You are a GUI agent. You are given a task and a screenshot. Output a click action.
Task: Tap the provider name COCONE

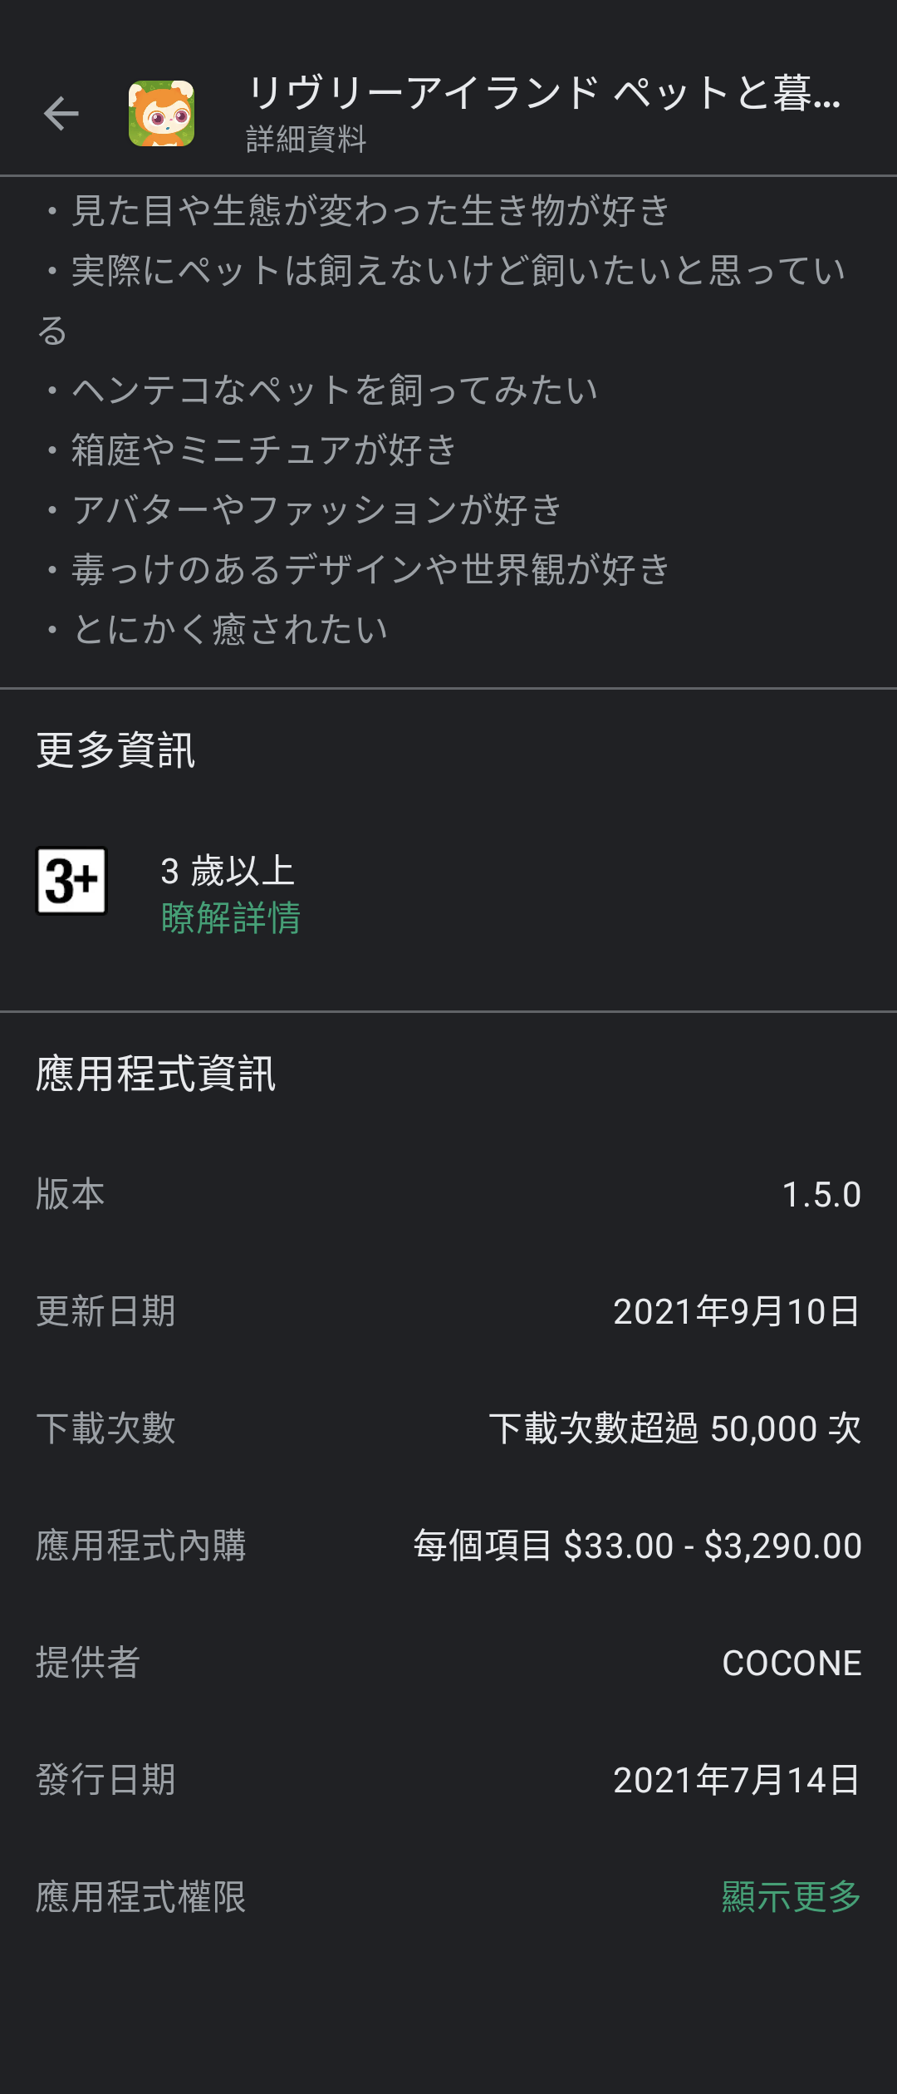pos(792,1663)
